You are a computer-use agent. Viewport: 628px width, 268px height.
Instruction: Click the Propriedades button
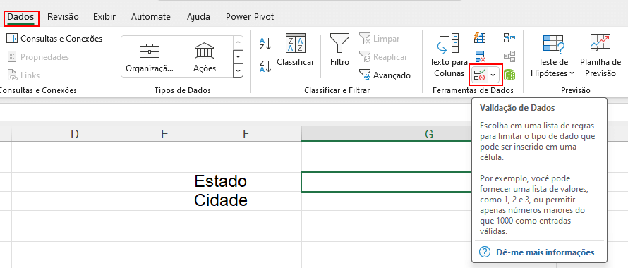click(38, 57)
